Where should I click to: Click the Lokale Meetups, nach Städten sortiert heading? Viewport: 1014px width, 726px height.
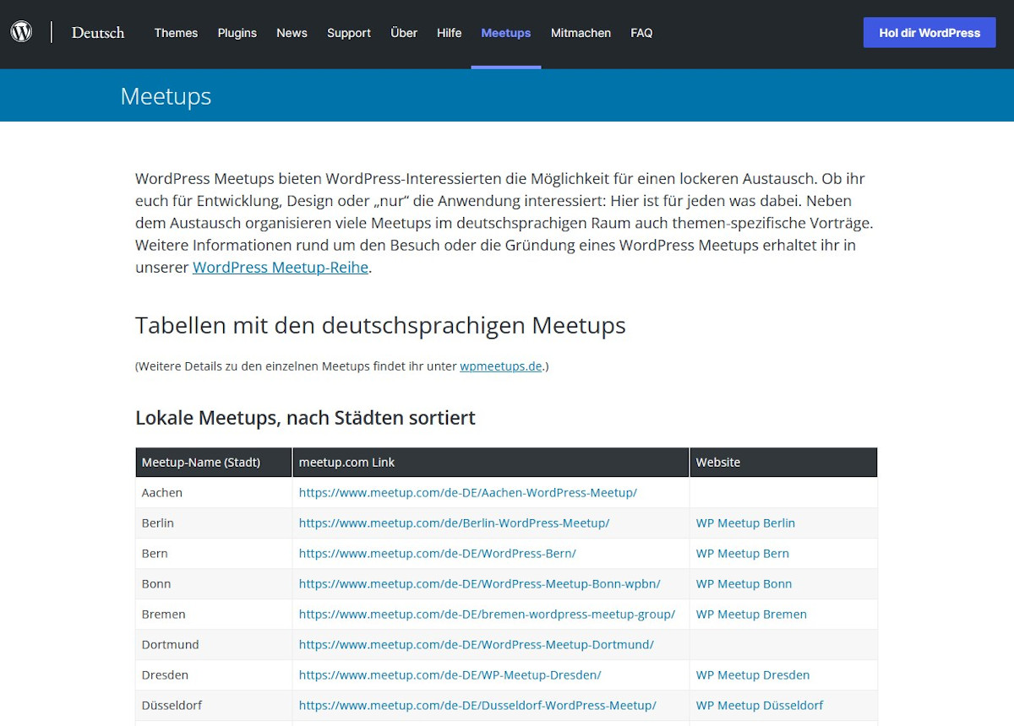tap(305, 418)
